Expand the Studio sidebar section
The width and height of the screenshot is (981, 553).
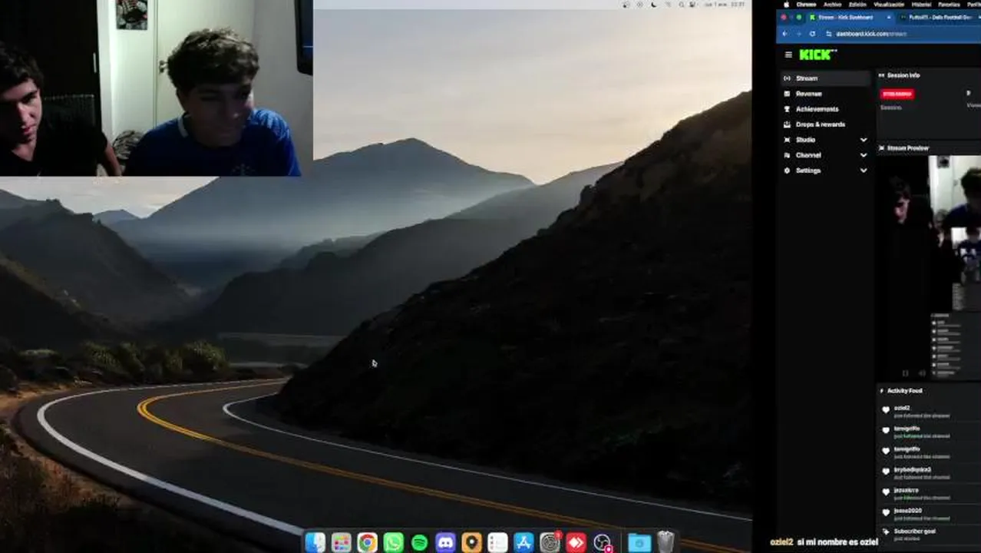coord(864,140)
